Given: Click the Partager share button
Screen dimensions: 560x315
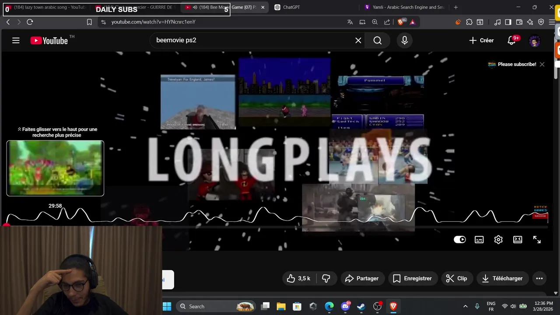Looking at the screenshot, I should [362, 278].
